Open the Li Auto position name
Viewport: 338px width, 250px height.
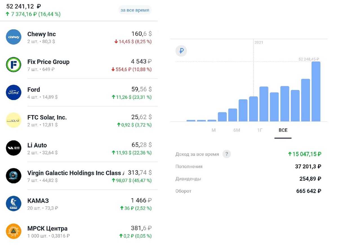pos(37,146)
